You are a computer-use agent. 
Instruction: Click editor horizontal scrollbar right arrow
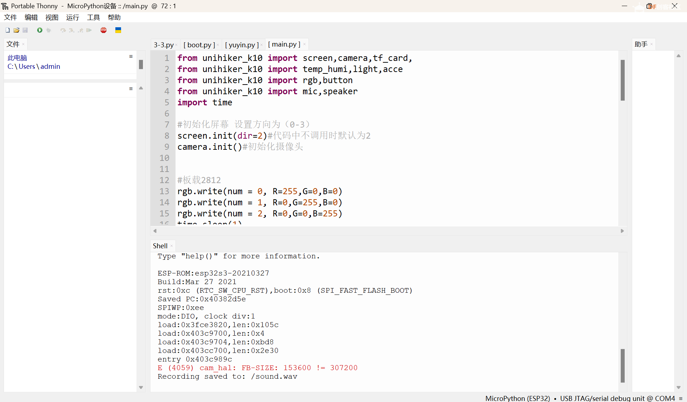(622, 231)
